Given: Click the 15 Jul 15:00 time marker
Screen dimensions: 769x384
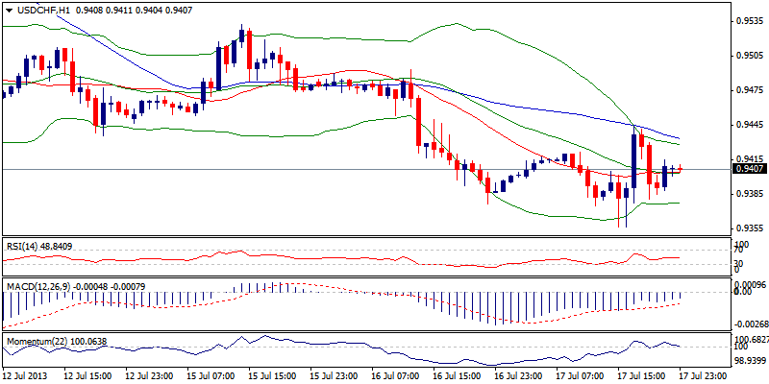Looking at the screenshot, I should (273, 375).
